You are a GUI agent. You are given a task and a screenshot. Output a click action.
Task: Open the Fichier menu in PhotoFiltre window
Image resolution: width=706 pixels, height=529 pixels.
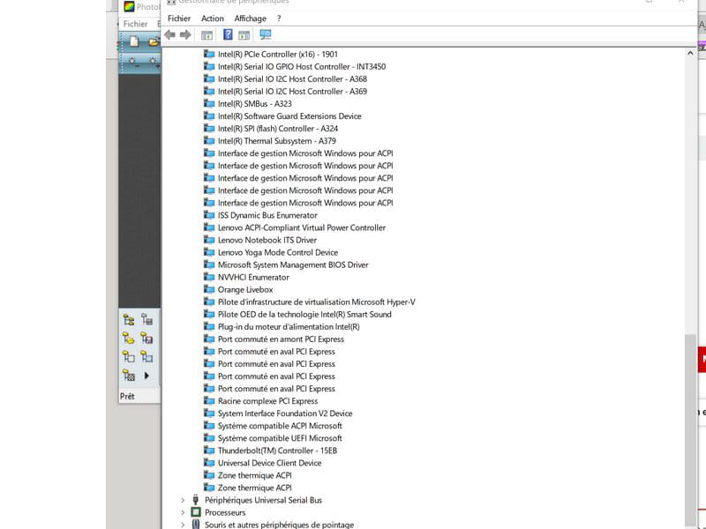(135, 24)
